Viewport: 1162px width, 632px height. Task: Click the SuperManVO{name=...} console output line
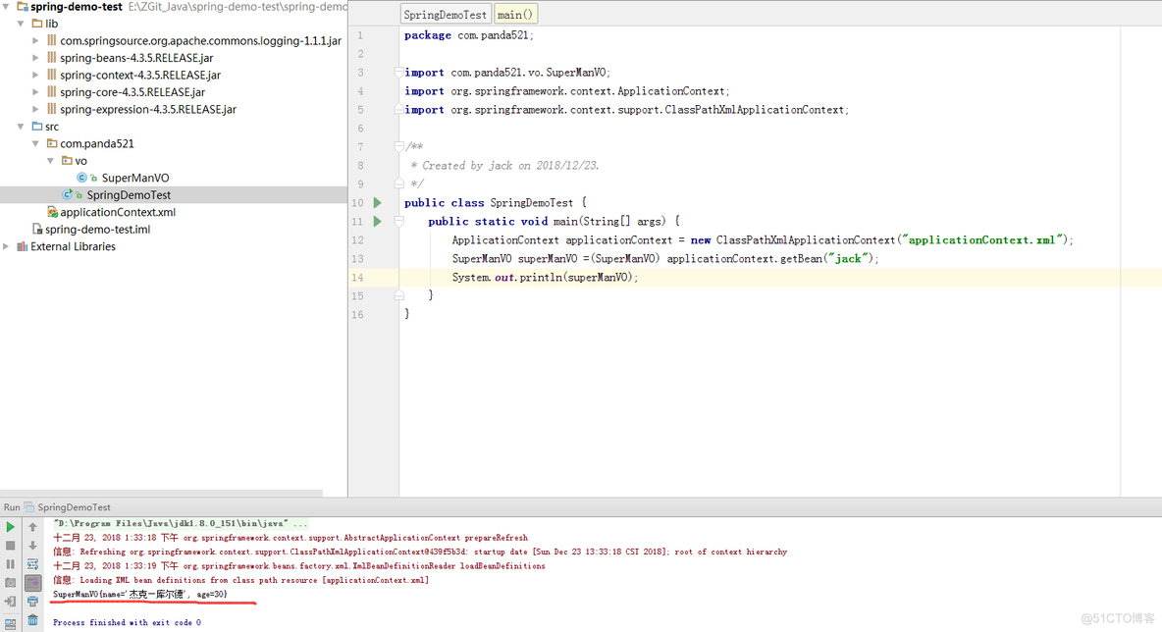140,594
